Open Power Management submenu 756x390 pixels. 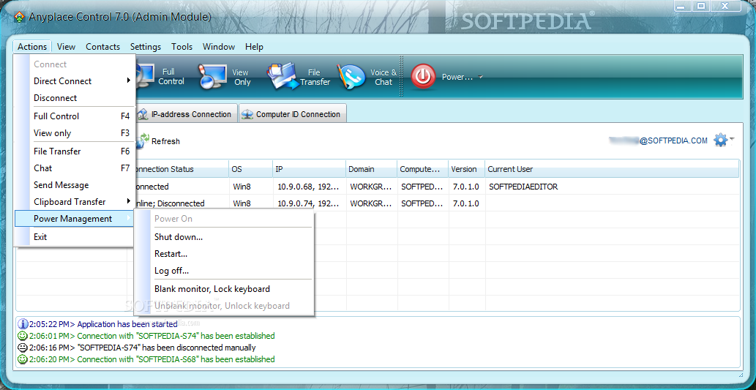coord(74,219)
